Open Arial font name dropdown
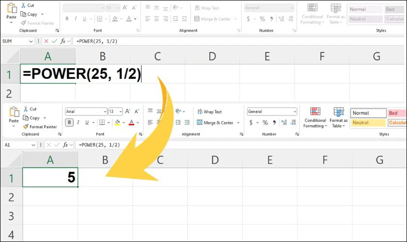The image size is (407, 242). click(105, 111)
